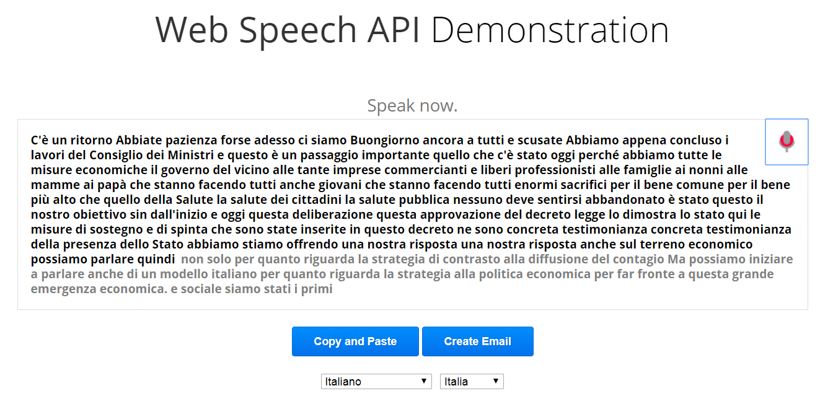833x396 pixels.
Task: Click the Web Speech API Demonstration heading
Action: click(412, 29)
